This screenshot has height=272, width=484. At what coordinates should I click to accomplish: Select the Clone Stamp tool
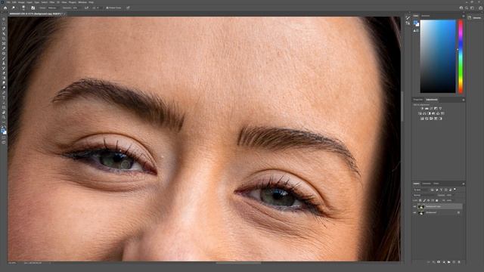tap(4, 63)
